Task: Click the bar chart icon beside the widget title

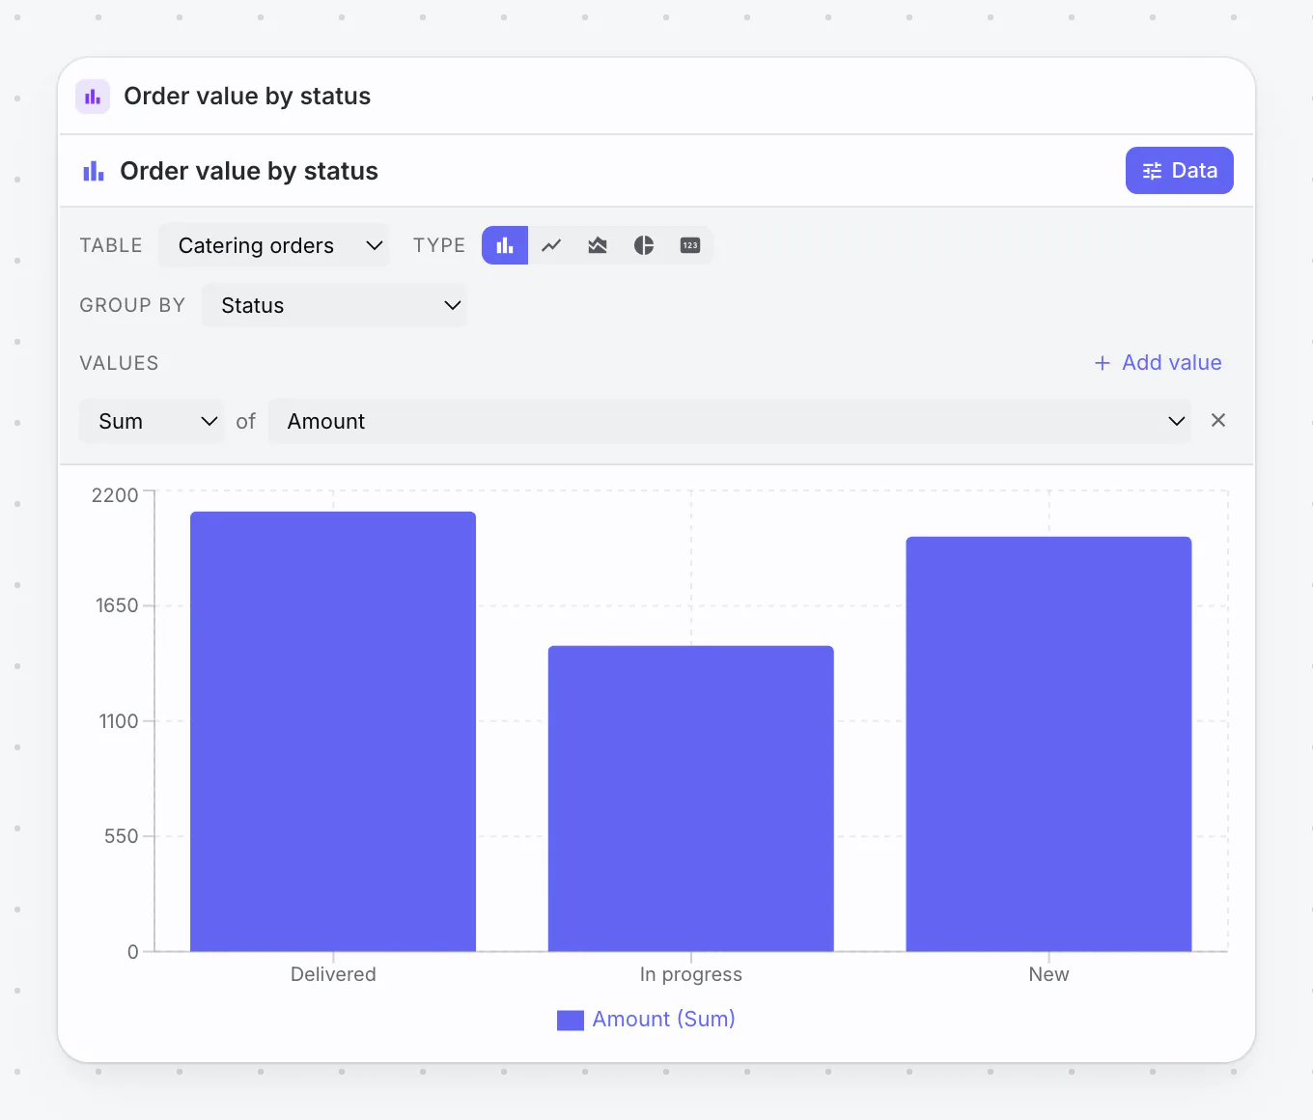Action: pos(94,171)
